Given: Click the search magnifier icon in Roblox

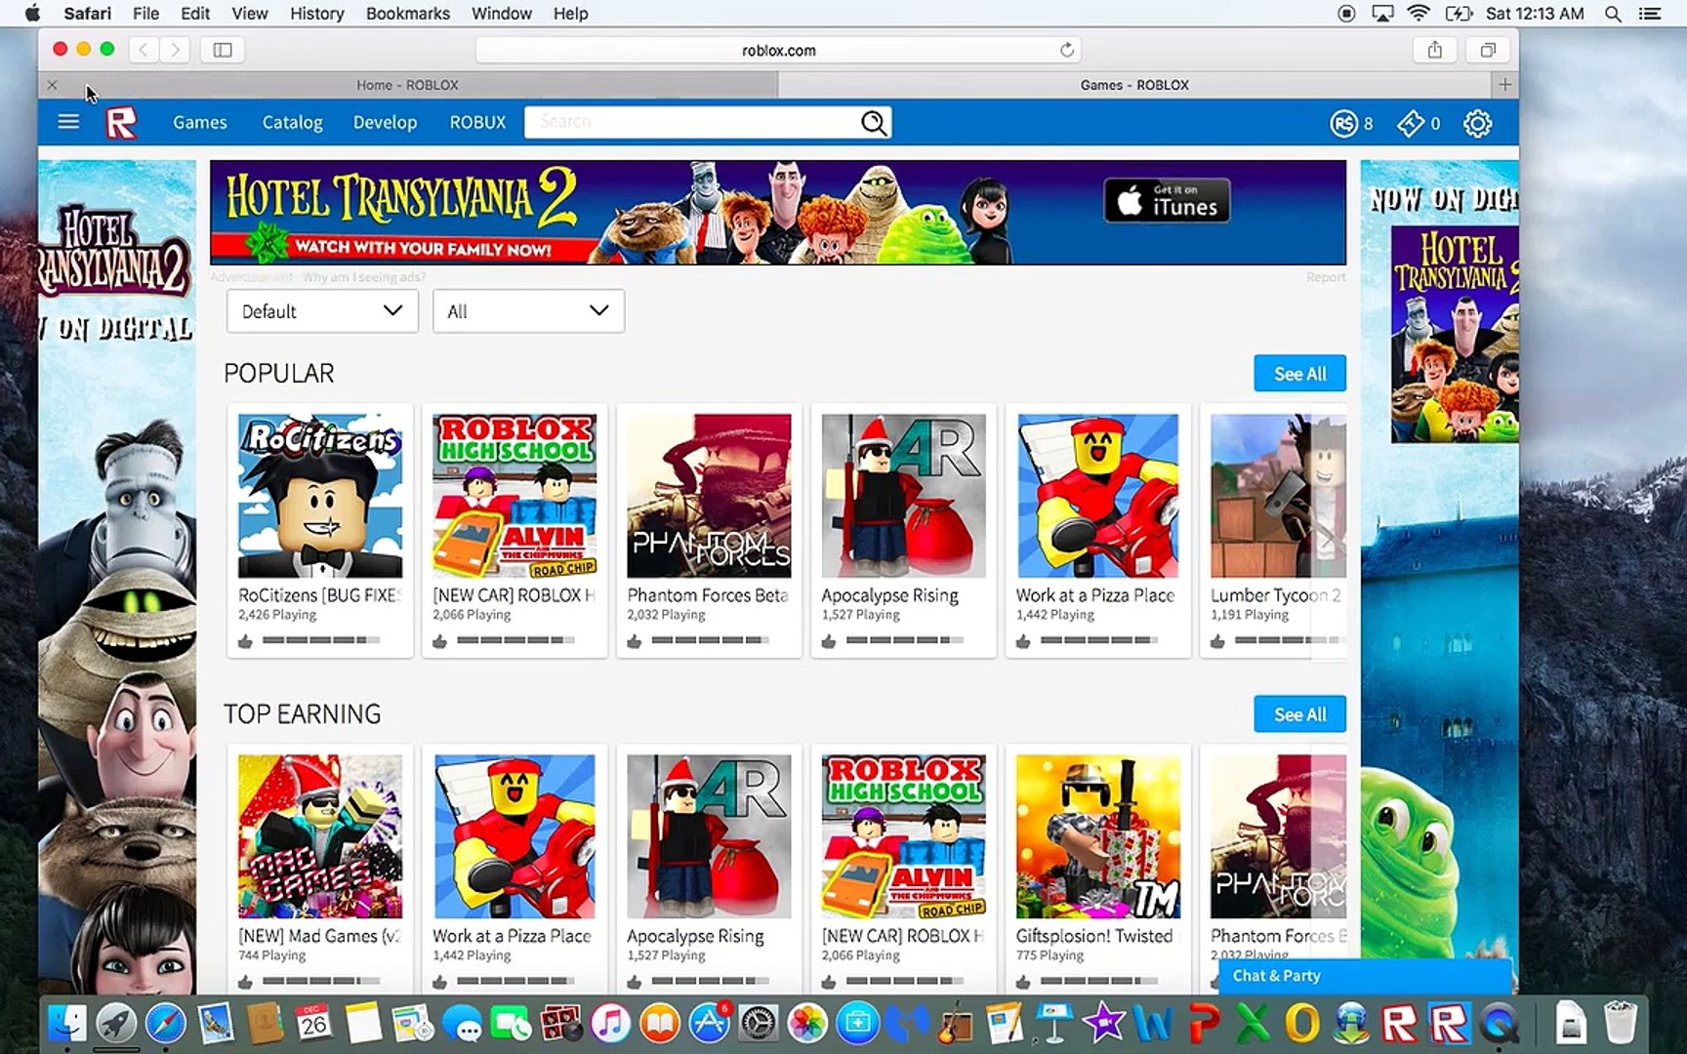Looking at the screenshot, I should [x=874, y=122].
